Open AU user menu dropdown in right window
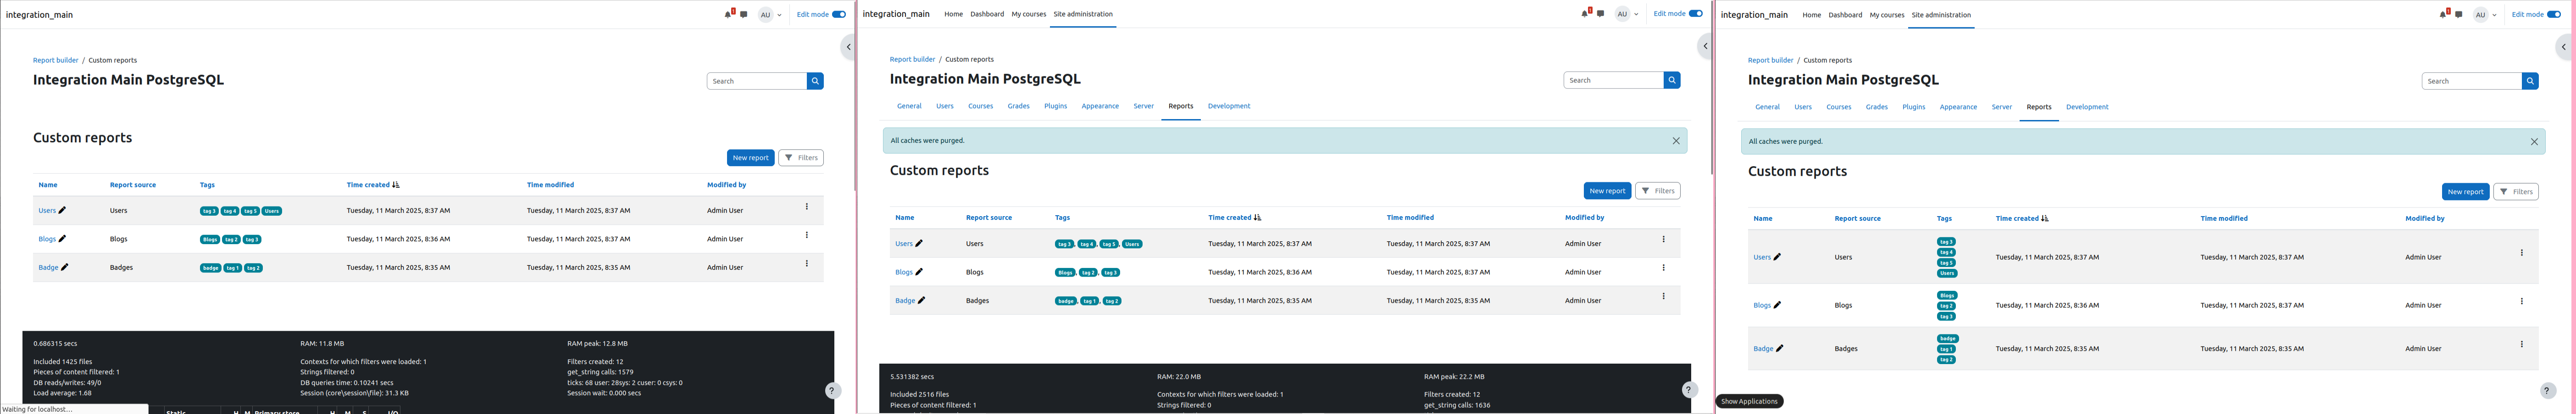Screen dimensions: 2576x414 click(2485, 15)
